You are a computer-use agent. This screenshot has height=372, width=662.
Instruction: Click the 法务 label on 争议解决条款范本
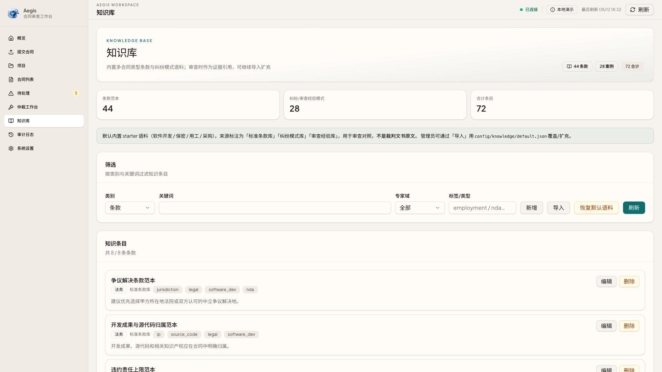(x=119, y=290)
